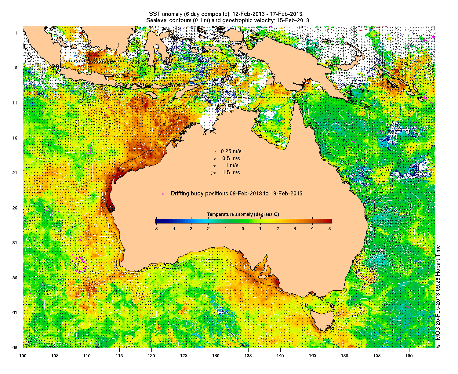Click the '0' colorbar tick label
This screenshot has height=374, width=458.
click(243, 228)
